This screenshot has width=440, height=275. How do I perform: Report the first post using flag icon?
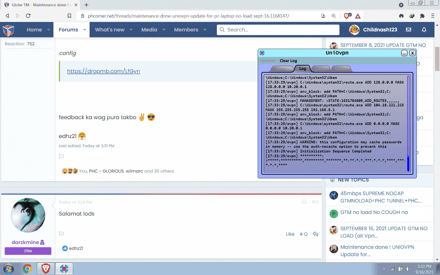point(61,156)
